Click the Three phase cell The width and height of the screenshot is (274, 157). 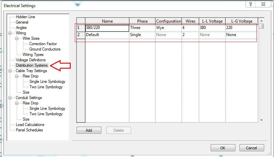[142, 28]
